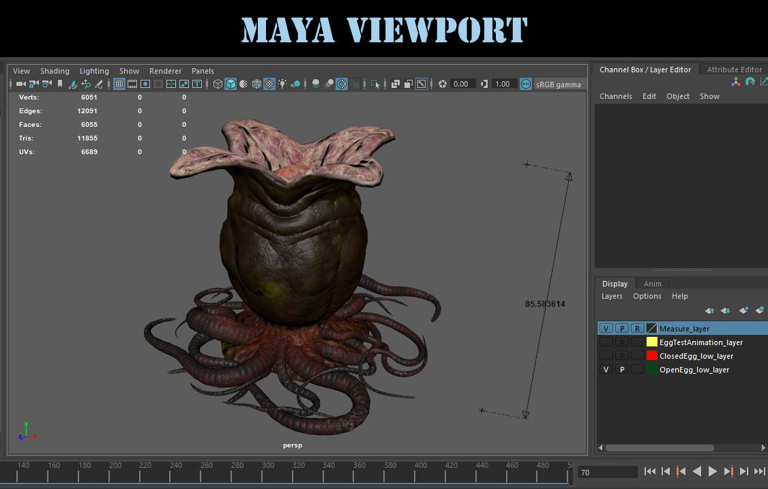Screen dimensions: 768x489
Task: Toggle the Shadows icon
Action: pos(295,85)
